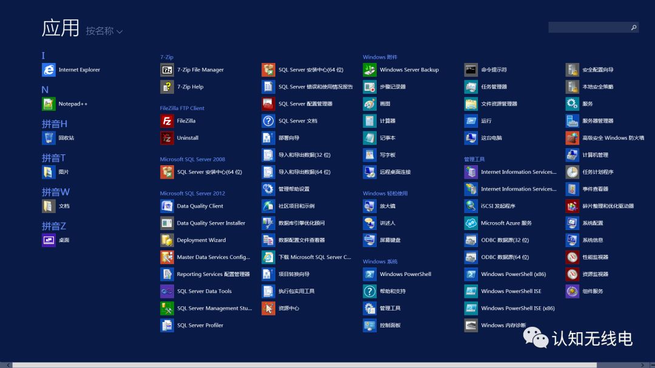The height and width of the screenshot is (368, 655).
Task: Open 7-Zip File Manager icon
Action: coord(167,70)
